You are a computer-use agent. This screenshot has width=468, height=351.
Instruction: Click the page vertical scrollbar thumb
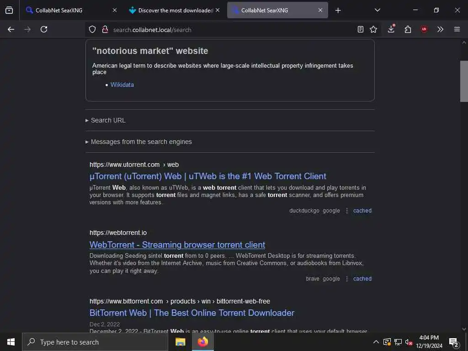click(464, 81)
